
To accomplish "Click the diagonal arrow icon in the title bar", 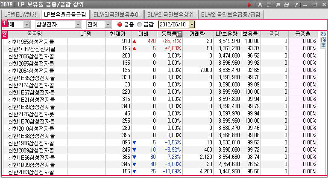I will point(278,5).
